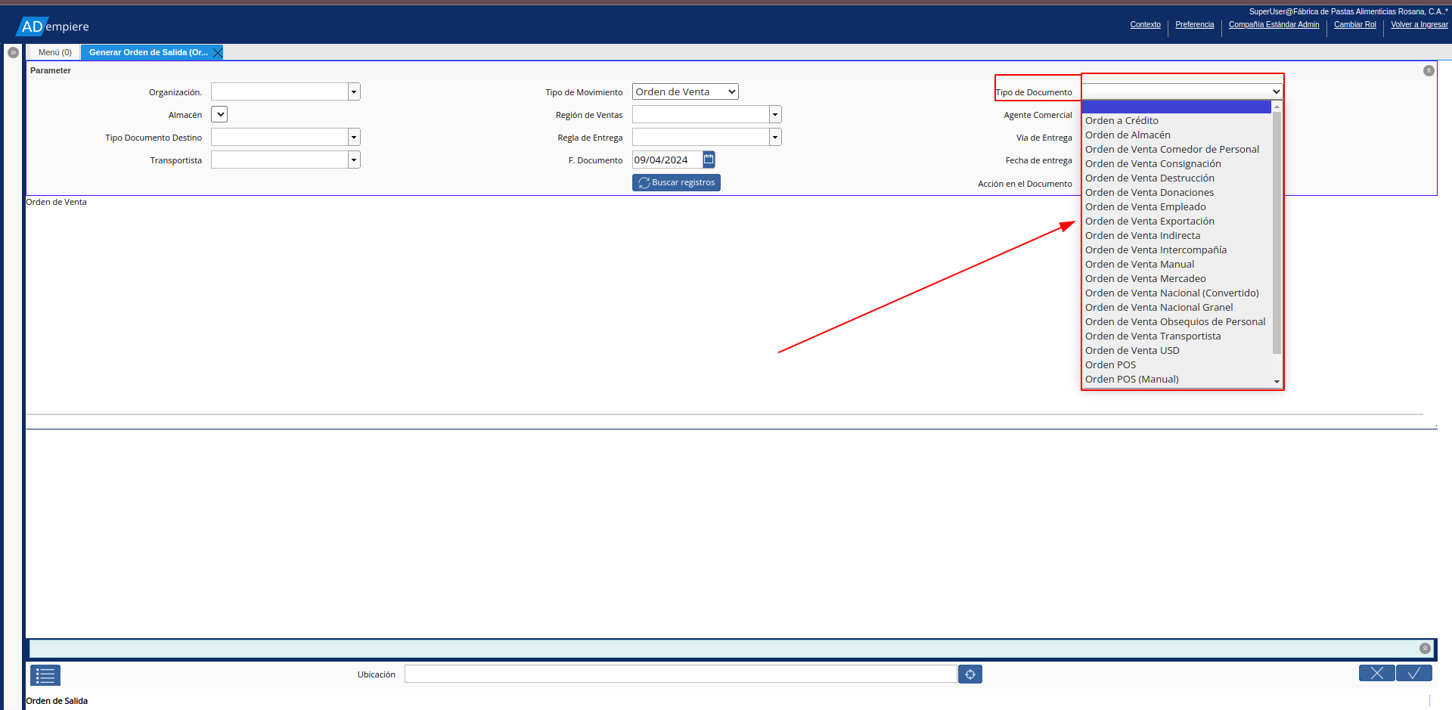1452x710 pixels.
Task: Choose Orden de Venta Obsequios de Personal
Action: pyautogui.click(x=1175, y=321)
